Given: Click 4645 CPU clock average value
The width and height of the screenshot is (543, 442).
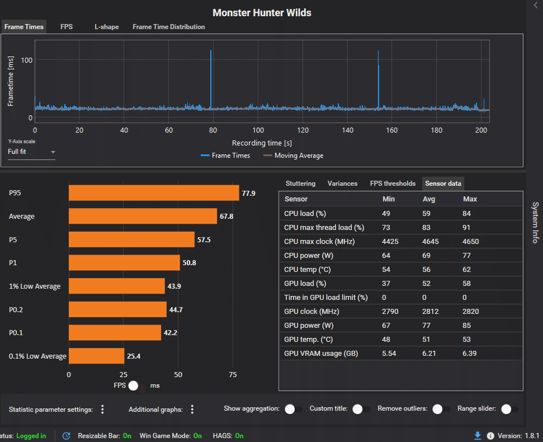Looking at the screenshot, I should (x=431, y=242).
